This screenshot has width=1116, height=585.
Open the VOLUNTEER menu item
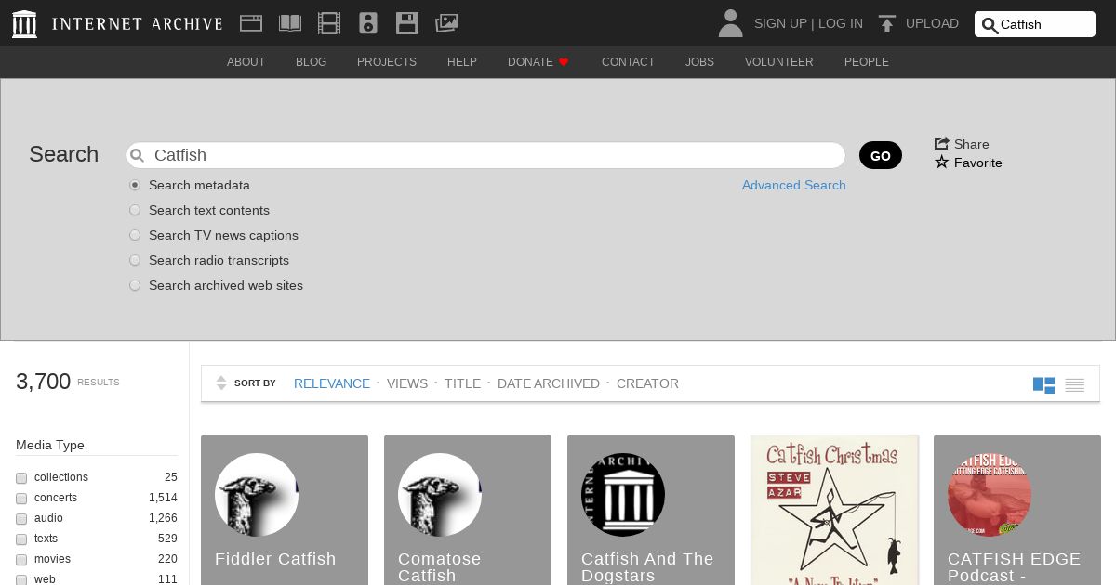(x=779, y=62)
